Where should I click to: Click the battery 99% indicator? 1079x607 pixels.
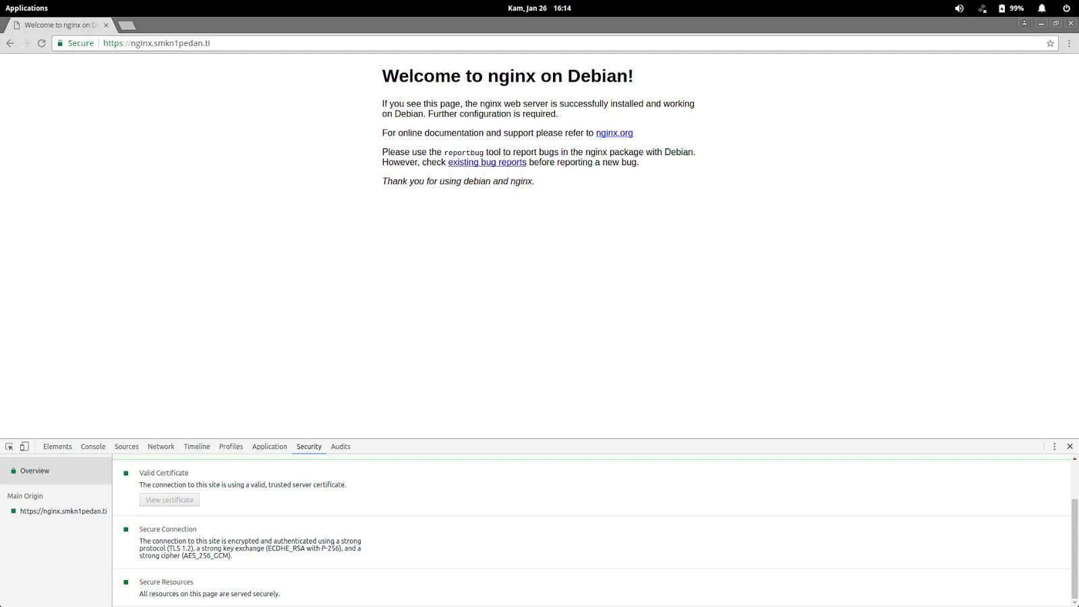(x=1011, y=8)
